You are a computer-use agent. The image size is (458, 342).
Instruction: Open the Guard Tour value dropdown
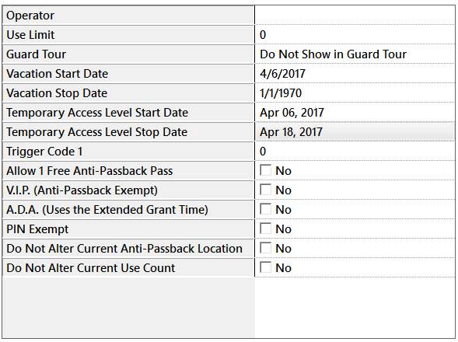(x=355, y=54)
